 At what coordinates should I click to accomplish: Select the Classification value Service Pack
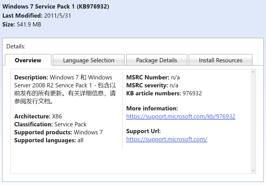[70, 124]
